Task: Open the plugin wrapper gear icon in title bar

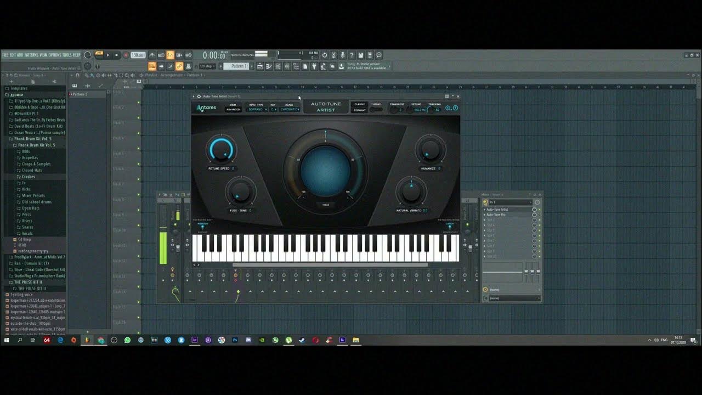Action: [199, 97]
